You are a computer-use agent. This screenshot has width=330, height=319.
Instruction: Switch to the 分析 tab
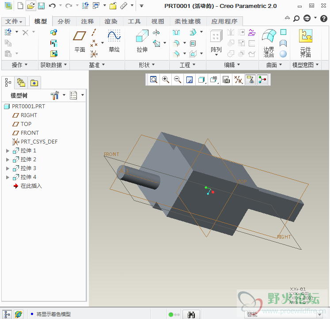[64, 22]
